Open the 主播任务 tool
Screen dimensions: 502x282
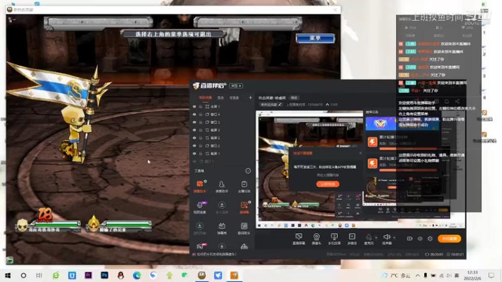tap(244, 186)
